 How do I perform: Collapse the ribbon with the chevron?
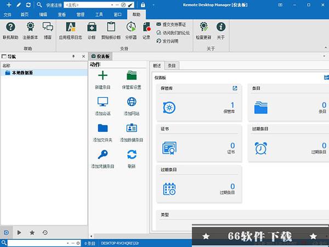coord(326,48)
